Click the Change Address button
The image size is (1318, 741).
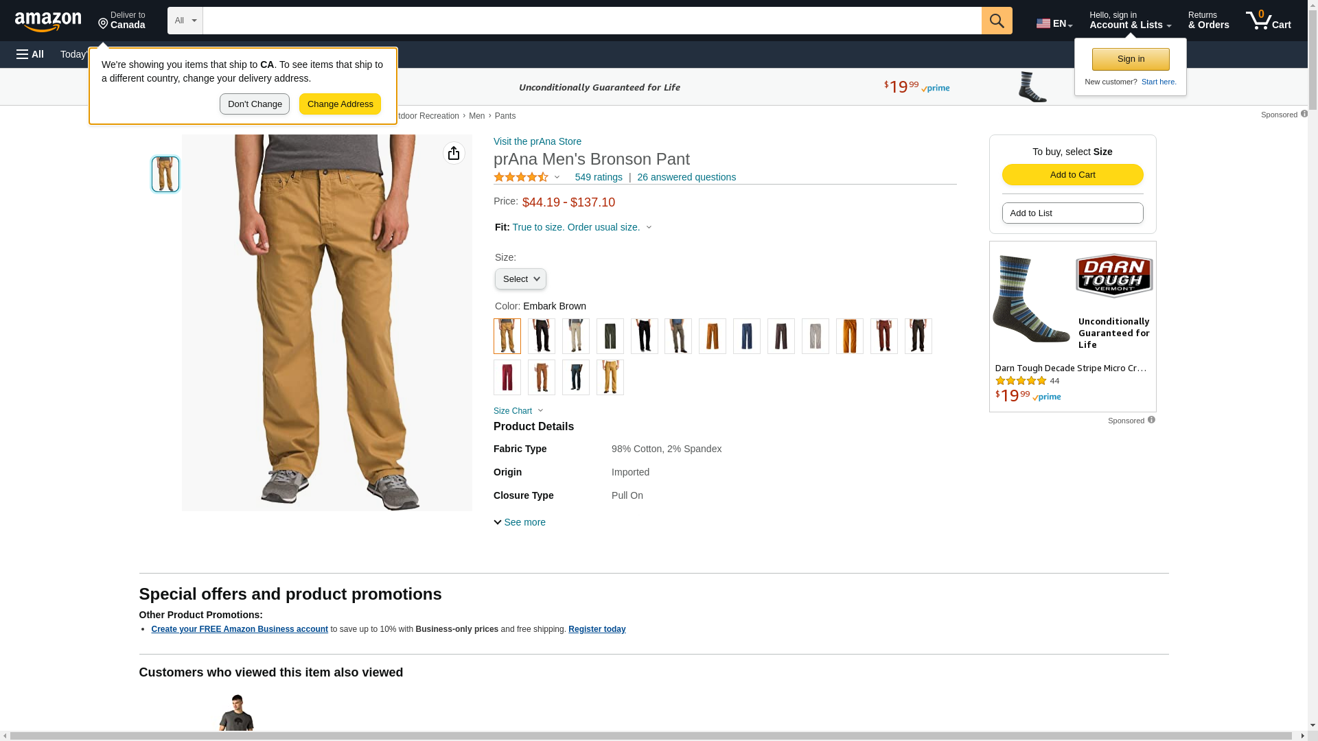340,104
